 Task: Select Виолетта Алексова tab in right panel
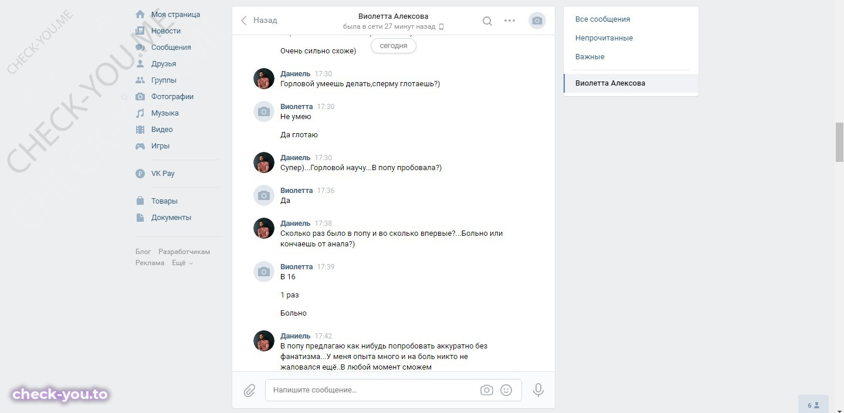[x=631, y=83]
